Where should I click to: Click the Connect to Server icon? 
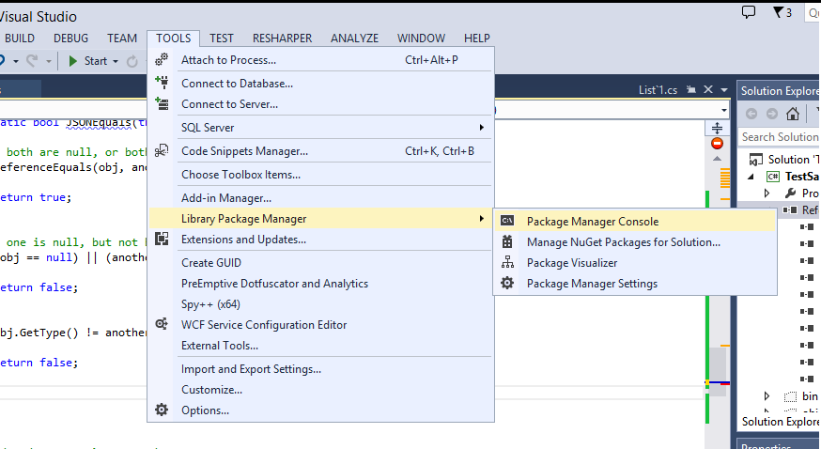click(x=162, y=104)
